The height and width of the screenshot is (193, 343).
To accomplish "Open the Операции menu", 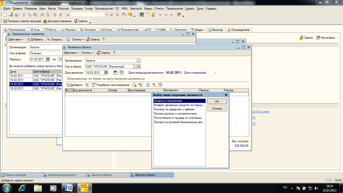I will tap(31, 8).
